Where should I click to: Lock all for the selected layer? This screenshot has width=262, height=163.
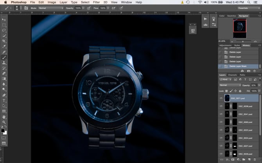[240, 91]
